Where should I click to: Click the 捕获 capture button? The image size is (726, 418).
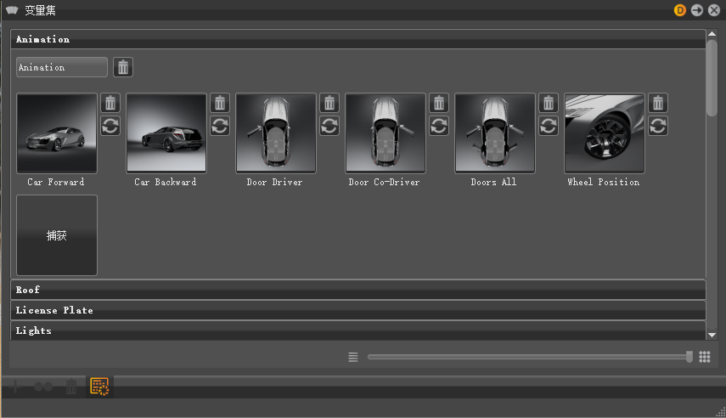[57, 235]
